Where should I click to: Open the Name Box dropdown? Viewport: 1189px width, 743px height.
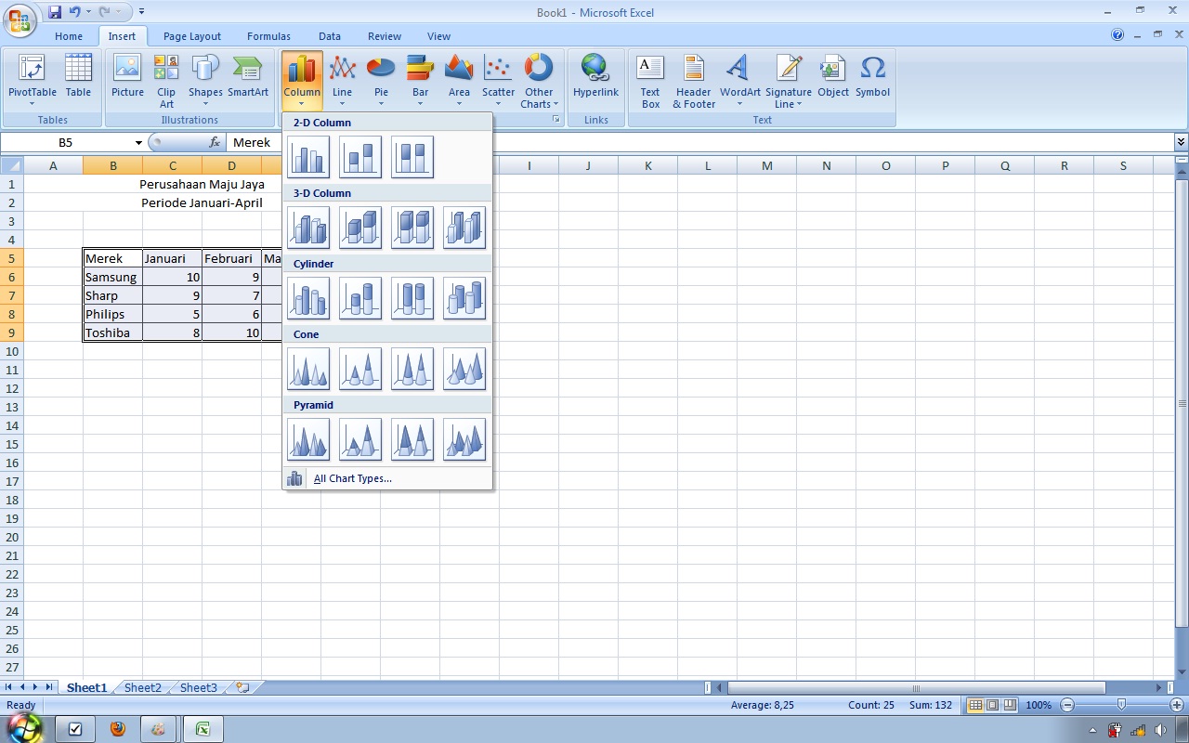tap(138, 142)
